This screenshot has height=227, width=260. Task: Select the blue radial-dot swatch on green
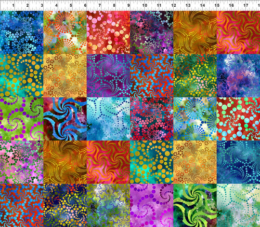[x=195, y=119]
